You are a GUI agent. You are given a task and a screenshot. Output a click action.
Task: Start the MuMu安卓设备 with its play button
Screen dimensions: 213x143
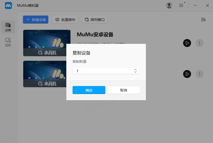pyautogui.click(x=187, y=43)
